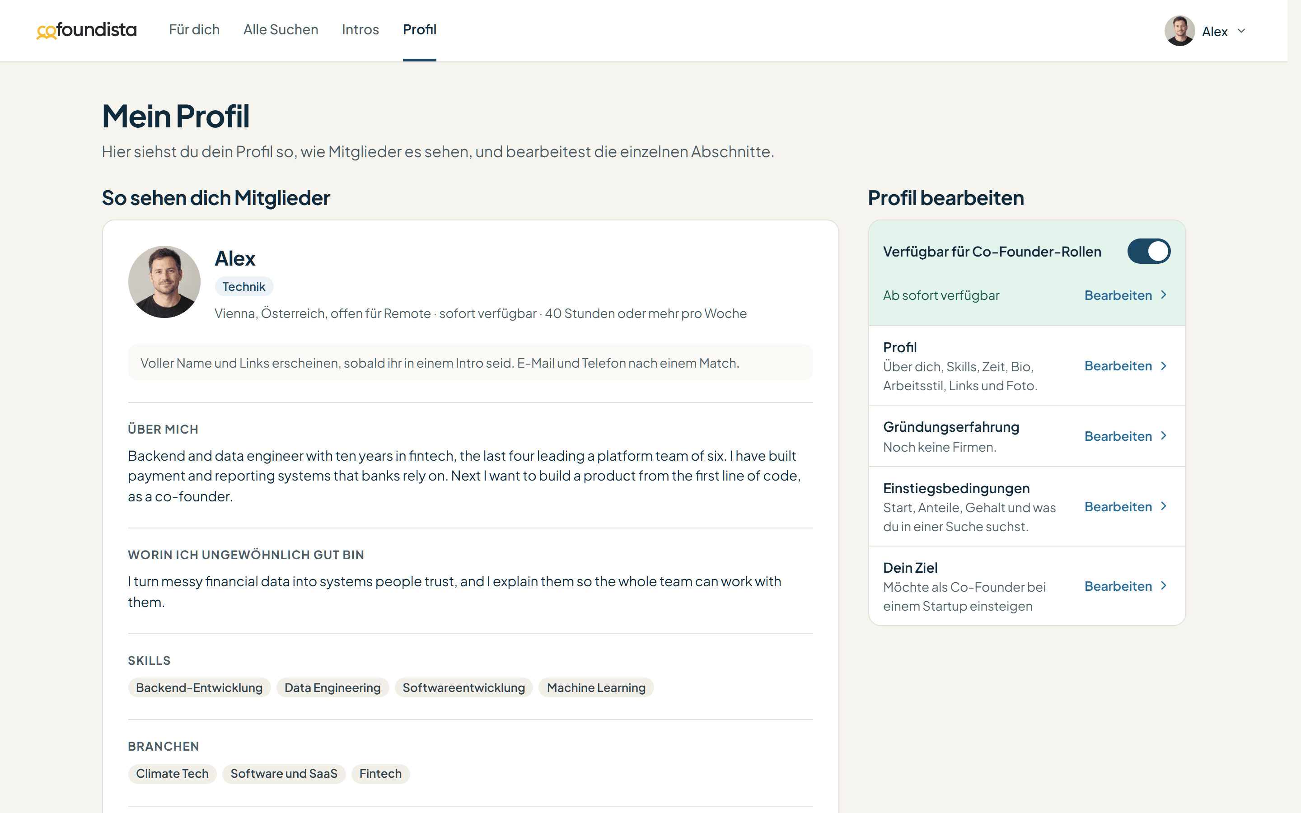Edit Gründungserfahrung via its Bearbeiten link
Viewport: 1301px width, 813px height.
[x=1118, y=436]
